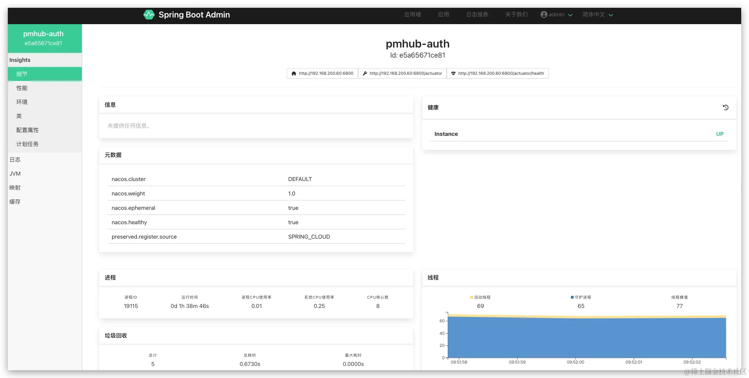Click the nacos.cluster metadata key
This screenshot has width=749, height=378.
click(x=129, y=179)
